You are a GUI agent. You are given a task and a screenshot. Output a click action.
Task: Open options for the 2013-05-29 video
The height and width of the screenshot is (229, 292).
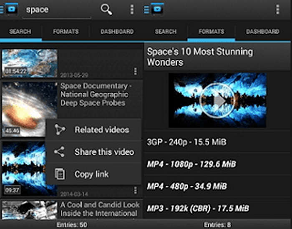coord(136,71)
